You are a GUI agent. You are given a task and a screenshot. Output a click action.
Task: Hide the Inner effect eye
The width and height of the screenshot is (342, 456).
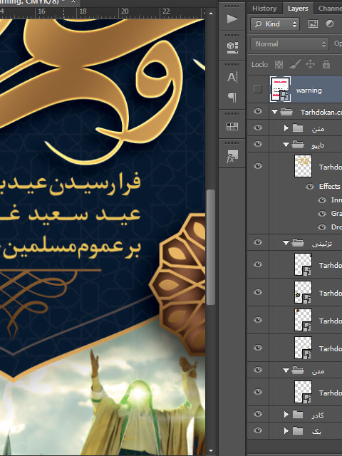[x=321, y=200]
